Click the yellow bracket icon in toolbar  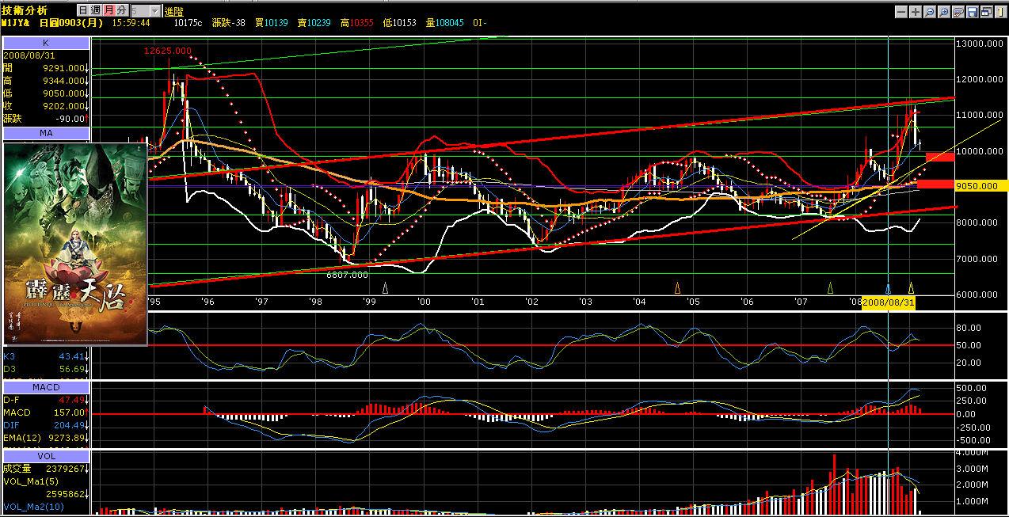click(x=999, y=12)
